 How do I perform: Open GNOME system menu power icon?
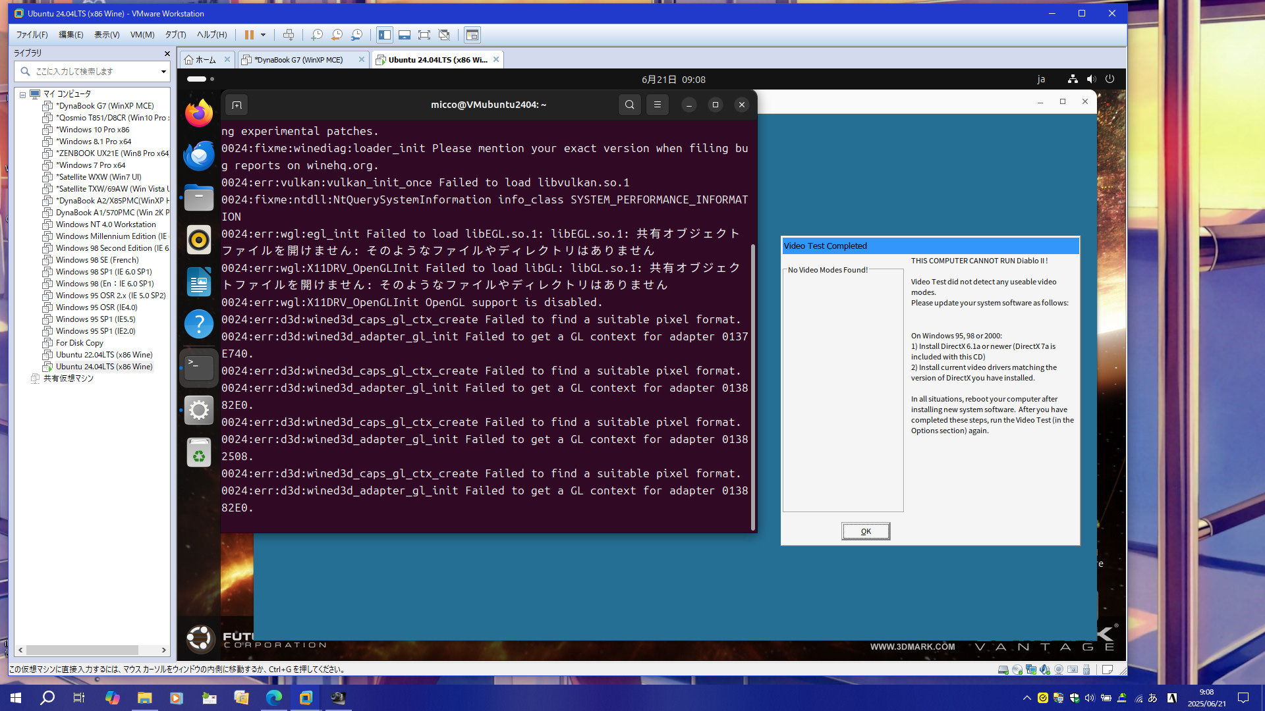pyautogui.click(x=1110, y=79)
